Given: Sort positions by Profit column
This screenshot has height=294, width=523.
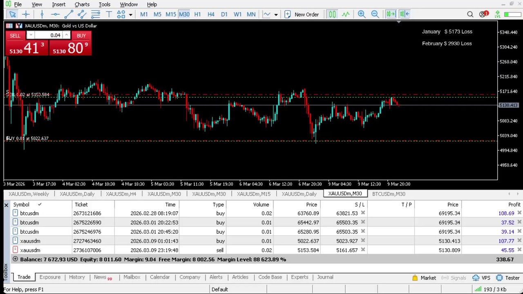Looking at the screenshot, I should coord(514,205).
